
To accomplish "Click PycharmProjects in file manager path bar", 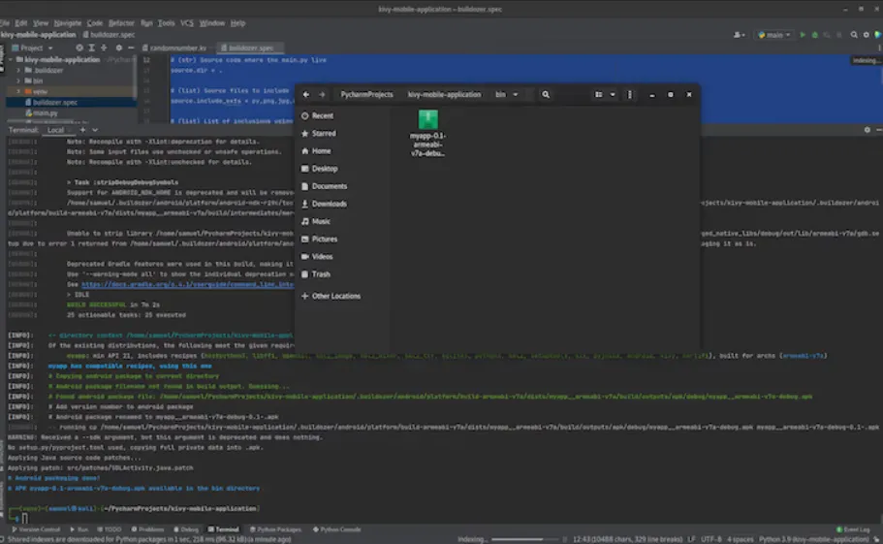I will (x=366, y=95).
